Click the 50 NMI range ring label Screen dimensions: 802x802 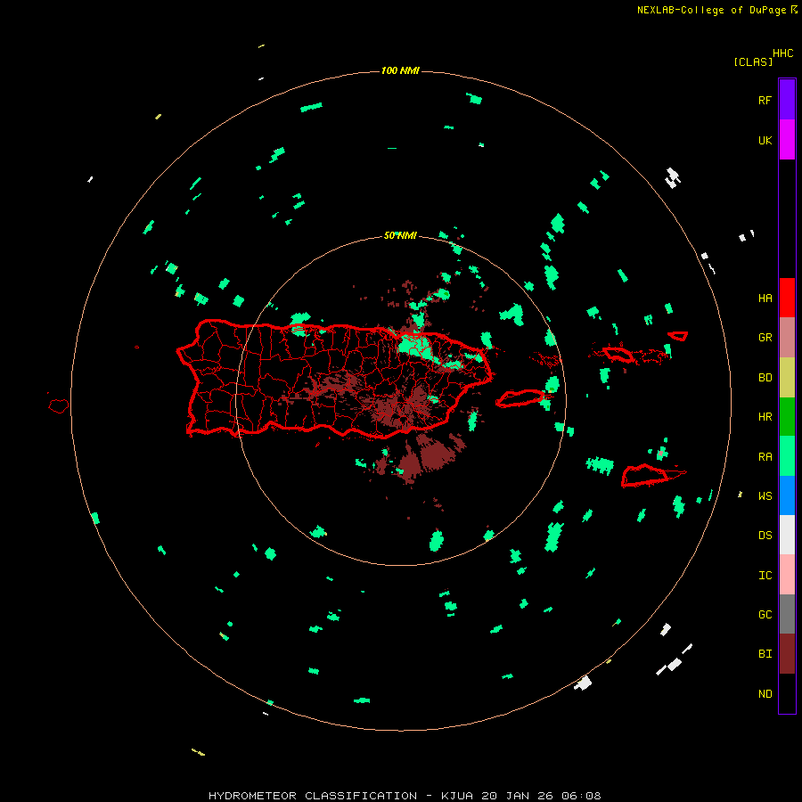click(400, 235)
